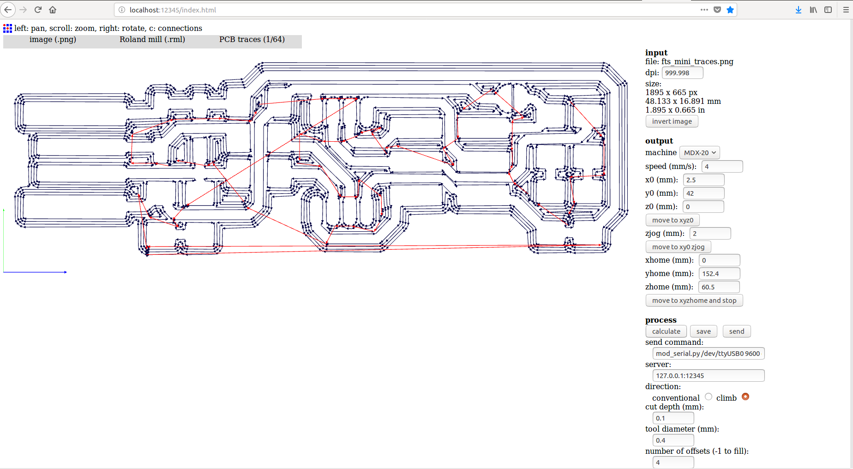The image size is (853, 469).
Task: Click the cut depth (mm) field
Action: (673, 418)
